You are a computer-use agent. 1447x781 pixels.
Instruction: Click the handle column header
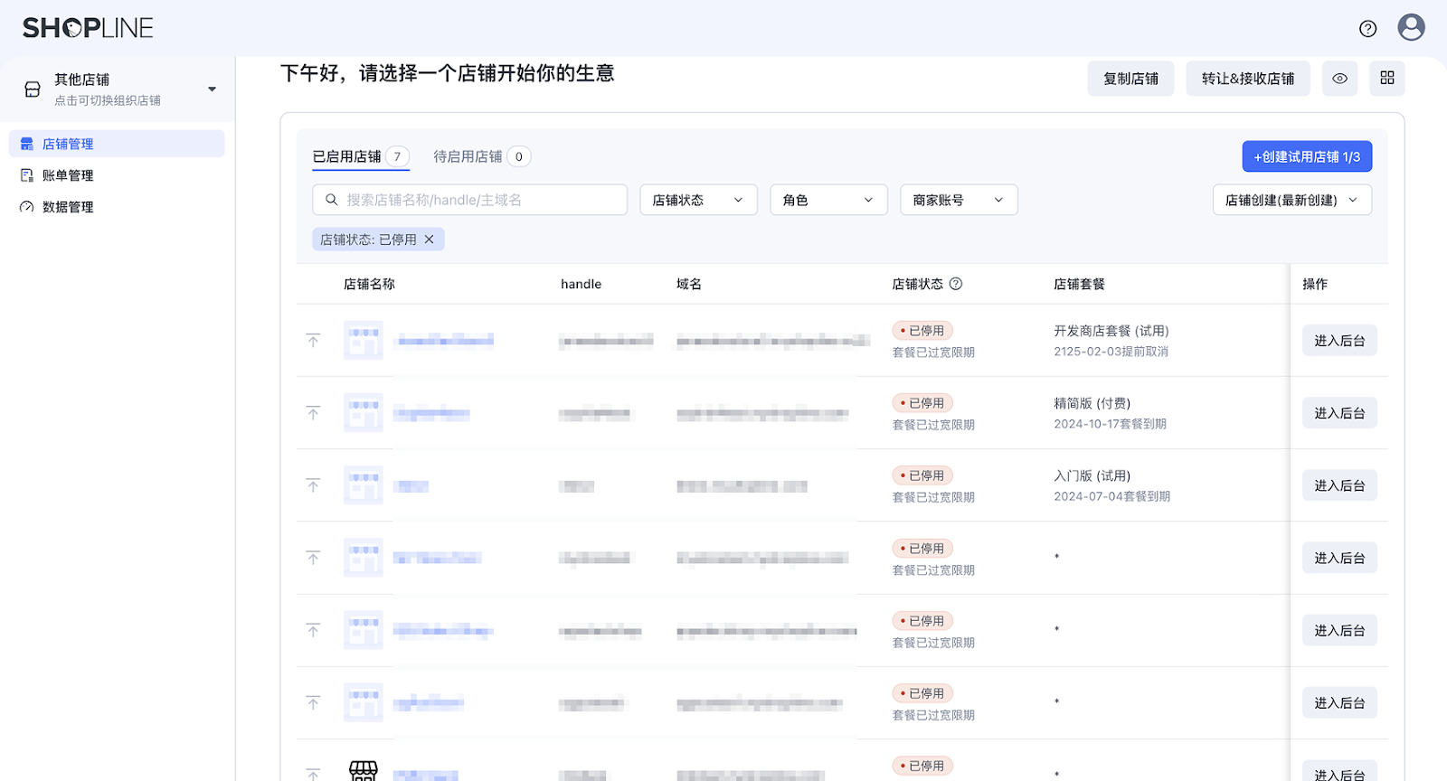[581, 284]
